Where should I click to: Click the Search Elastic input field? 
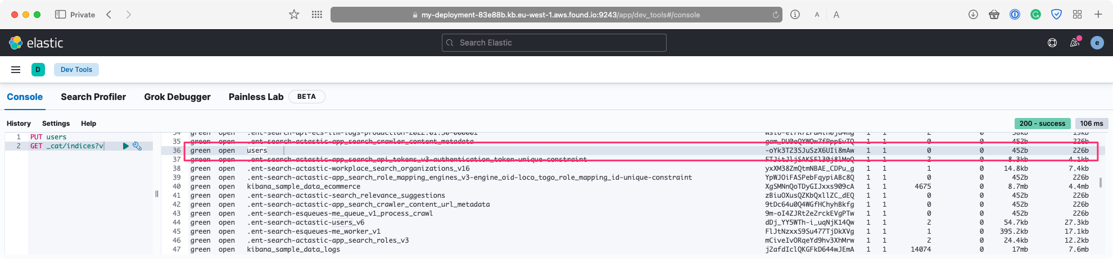(x=554, y=43)
